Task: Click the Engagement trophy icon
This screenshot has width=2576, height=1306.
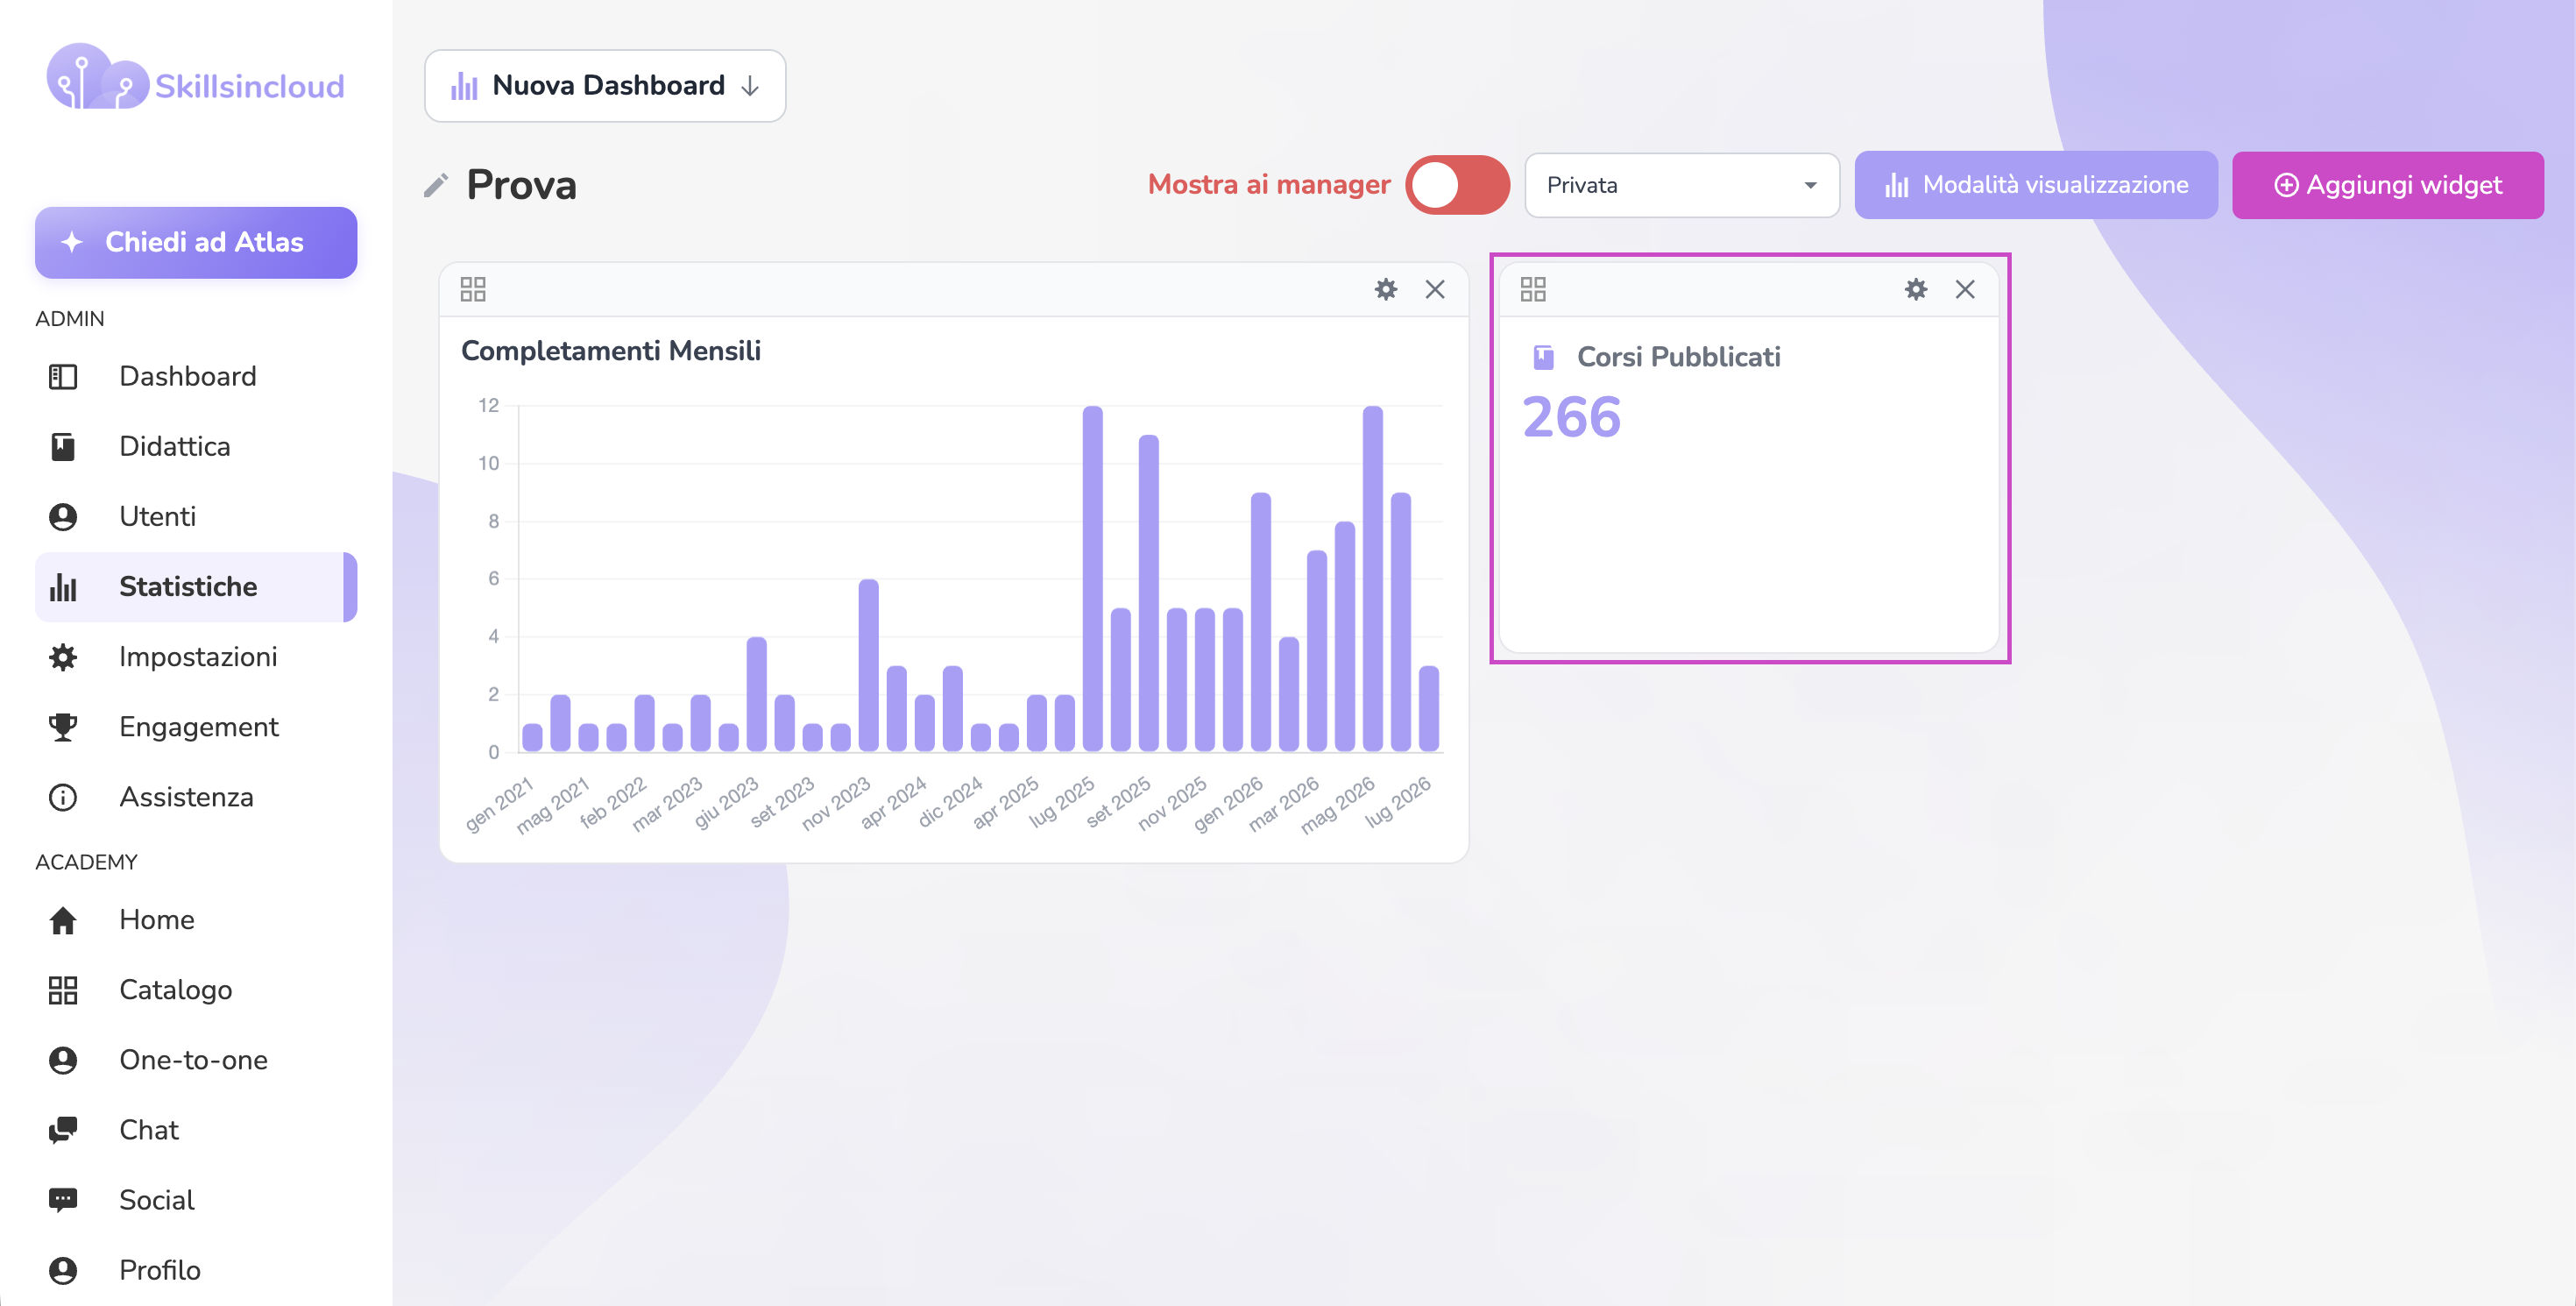Action: (63, 727)
